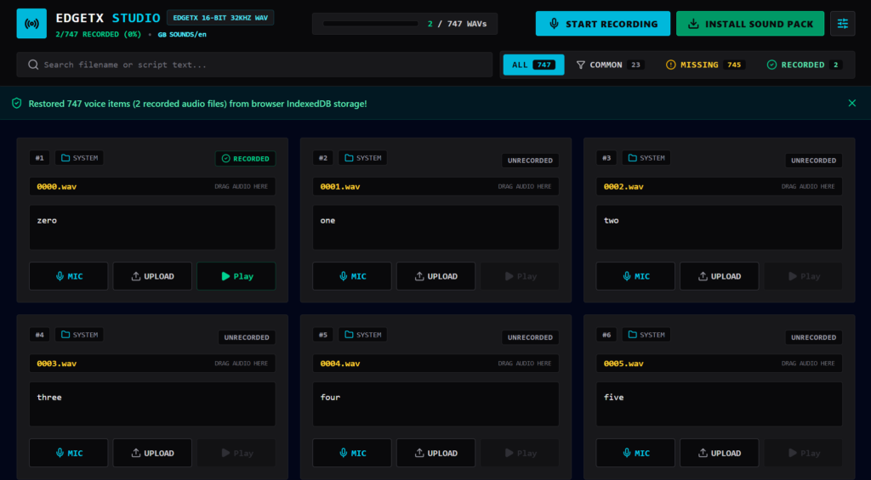Upload audio for 0002.wav
This screenshot has width=871, height=480.
click(x=720, y=276)
